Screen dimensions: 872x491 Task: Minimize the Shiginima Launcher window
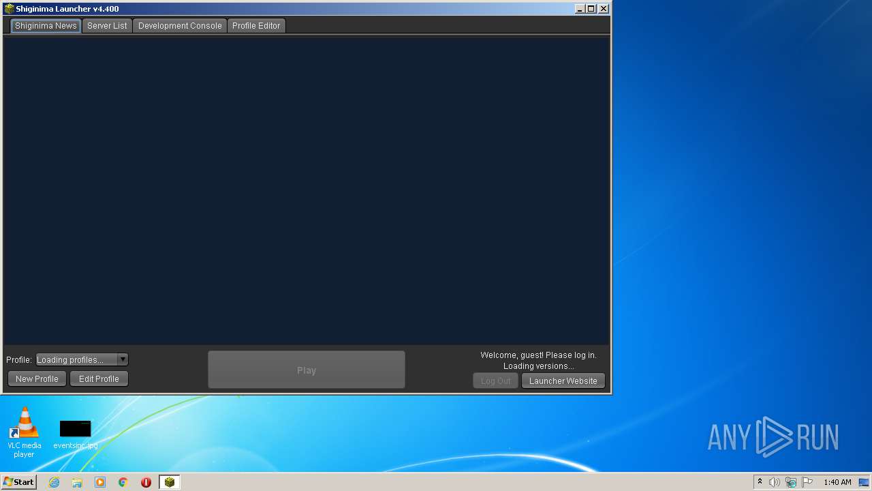click(x=580, y=9)
